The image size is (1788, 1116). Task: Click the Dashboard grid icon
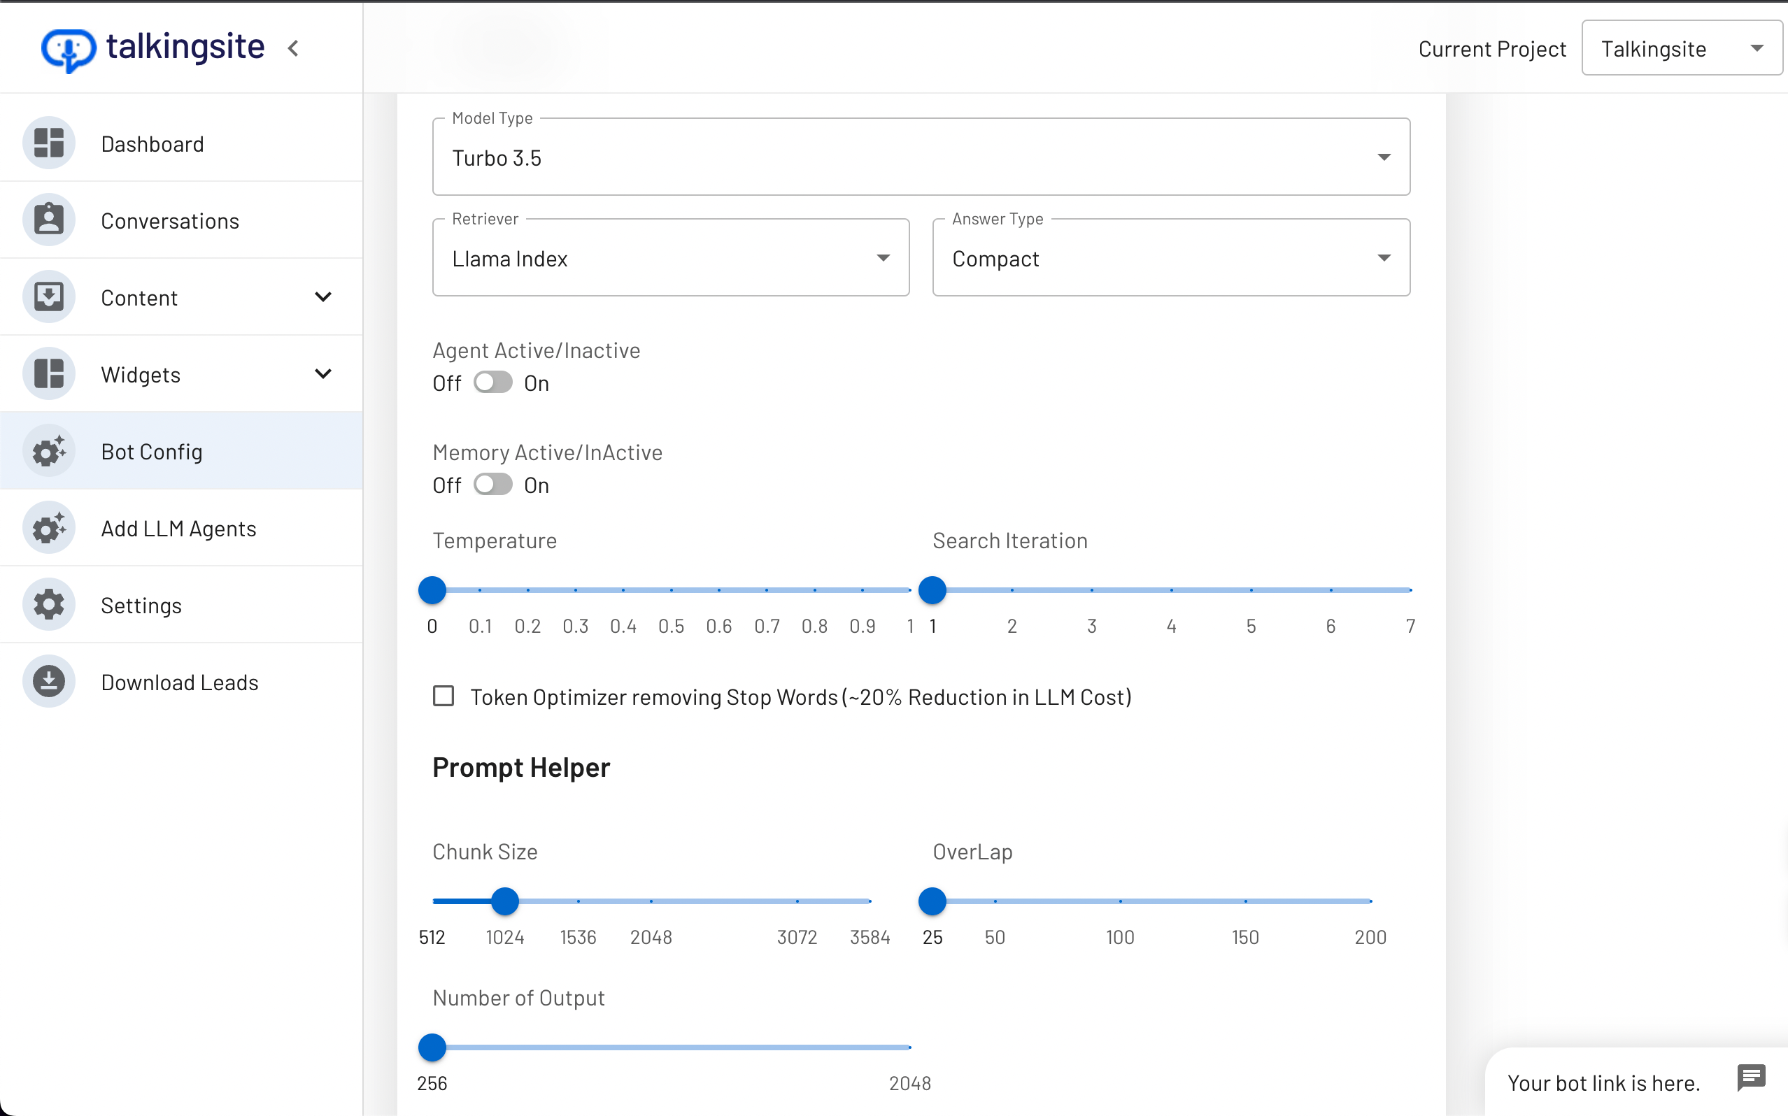coord(49,143)
